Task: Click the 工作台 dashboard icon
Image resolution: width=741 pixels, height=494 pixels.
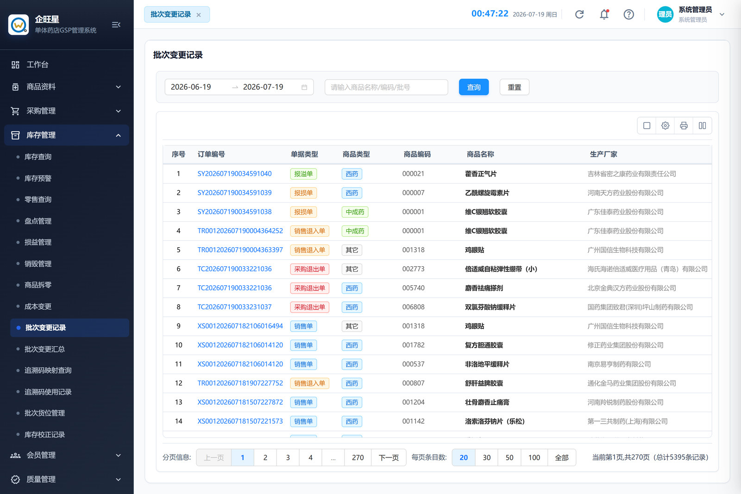Action: tap(15, 65)
